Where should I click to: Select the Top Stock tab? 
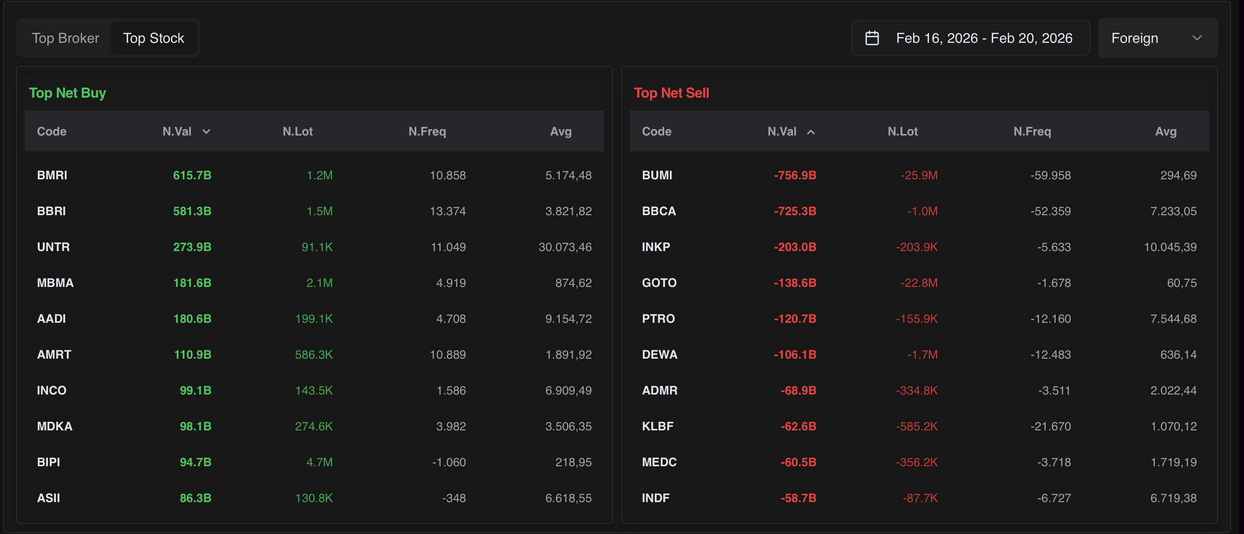pos(154,38)
